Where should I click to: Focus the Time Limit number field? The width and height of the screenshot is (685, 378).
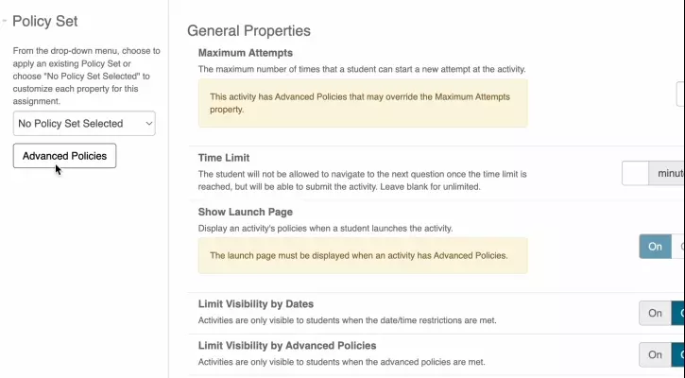click(x=635, y=174)
